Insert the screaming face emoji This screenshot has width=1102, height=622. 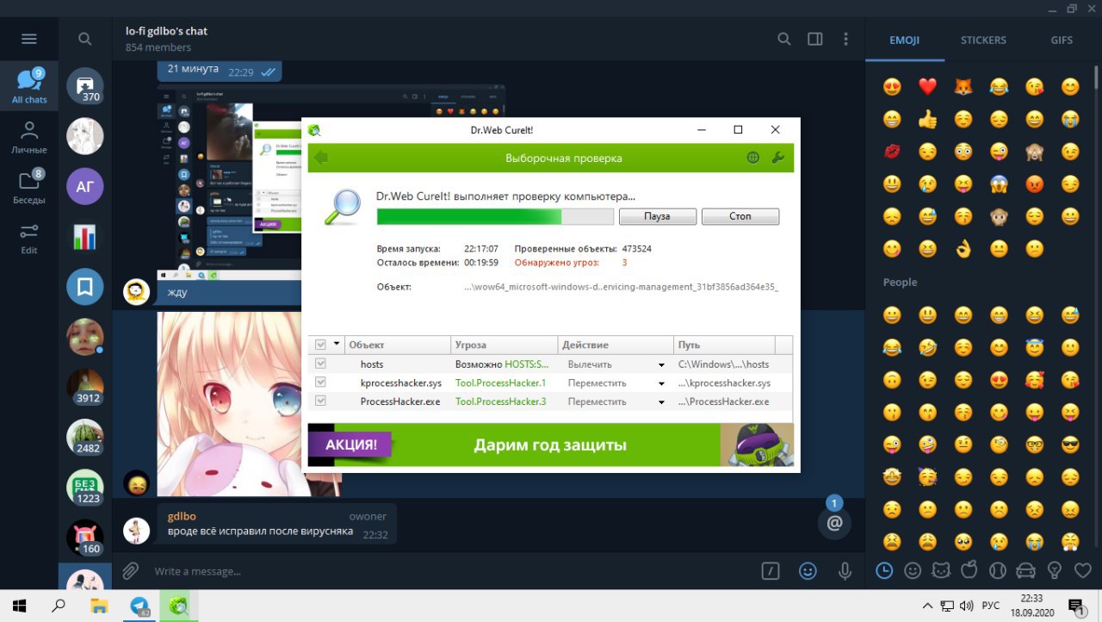pyautogui.click(x=999, y=183)
